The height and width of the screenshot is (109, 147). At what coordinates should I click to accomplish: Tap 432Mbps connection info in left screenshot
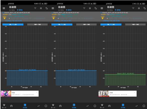tap(14, 21)
